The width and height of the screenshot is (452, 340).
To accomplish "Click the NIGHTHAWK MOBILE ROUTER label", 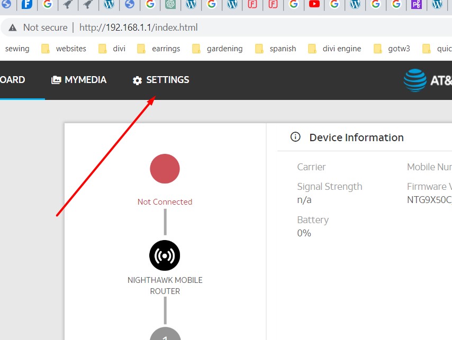I will coord(165,286).
